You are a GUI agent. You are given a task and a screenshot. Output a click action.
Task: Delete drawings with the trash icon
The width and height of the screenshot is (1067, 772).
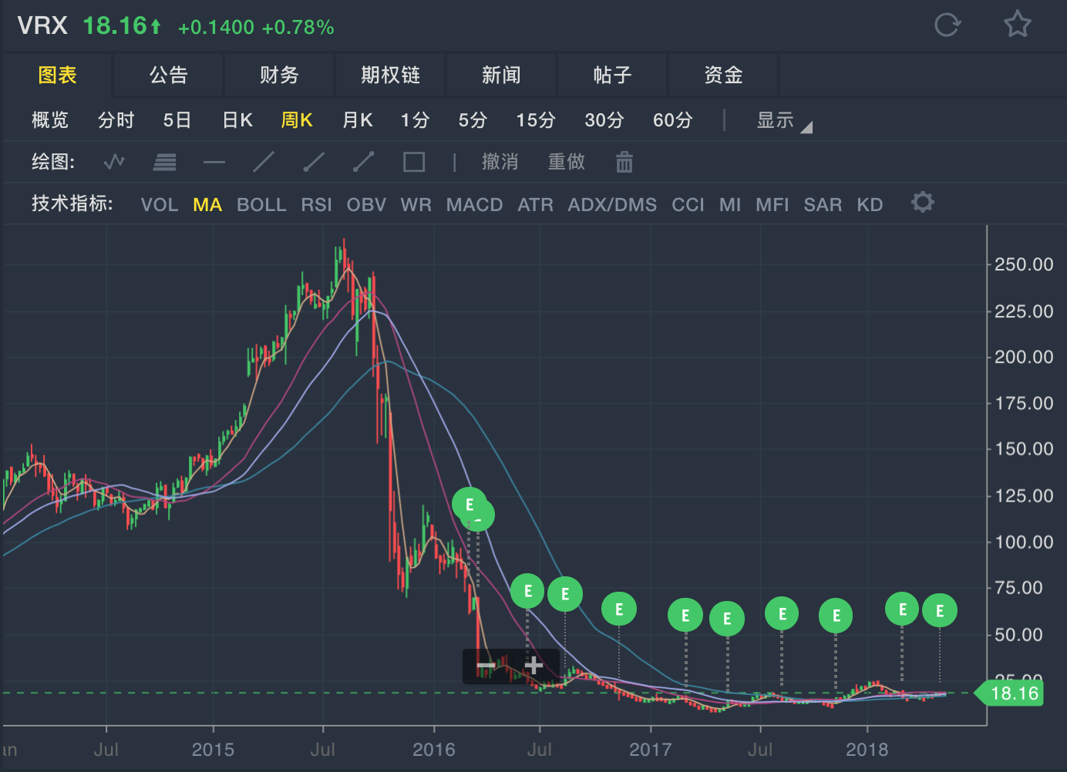624,162
